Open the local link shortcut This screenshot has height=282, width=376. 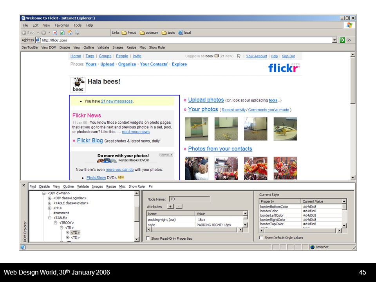pos(184,33)
